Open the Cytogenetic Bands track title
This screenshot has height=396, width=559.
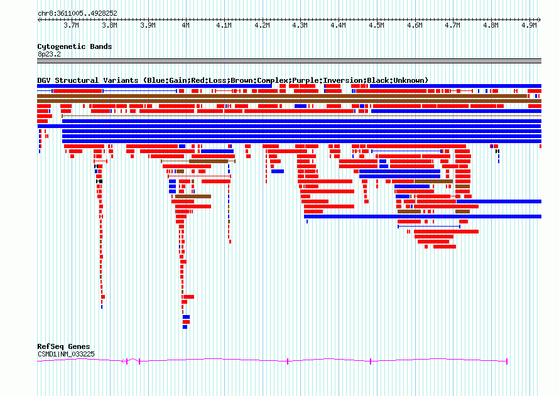tap(75, 46)
